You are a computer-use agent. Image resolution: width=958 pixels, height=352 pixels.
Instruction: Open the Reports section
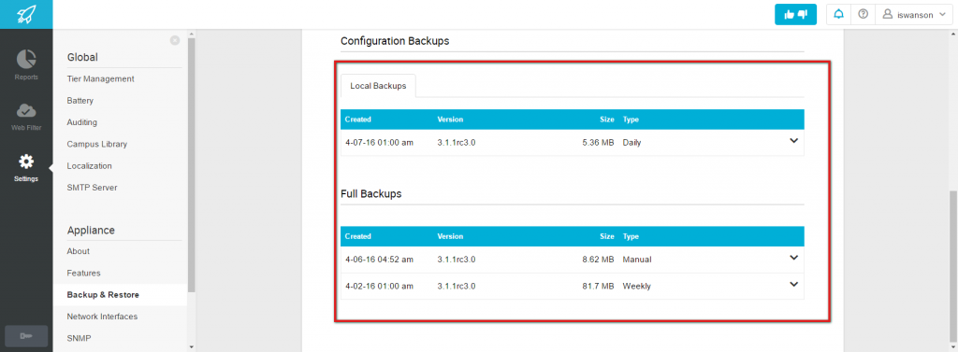25,65
